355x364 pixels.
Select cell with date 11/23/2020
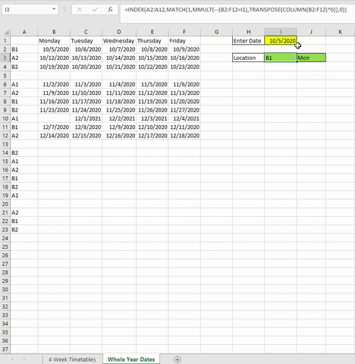pyautogui.click(x=54, y=110)
